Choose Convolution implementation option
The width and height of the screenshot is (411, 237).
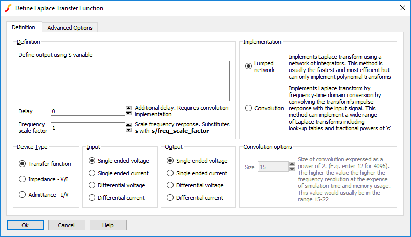pyautogui.click(x=249, y=108)
